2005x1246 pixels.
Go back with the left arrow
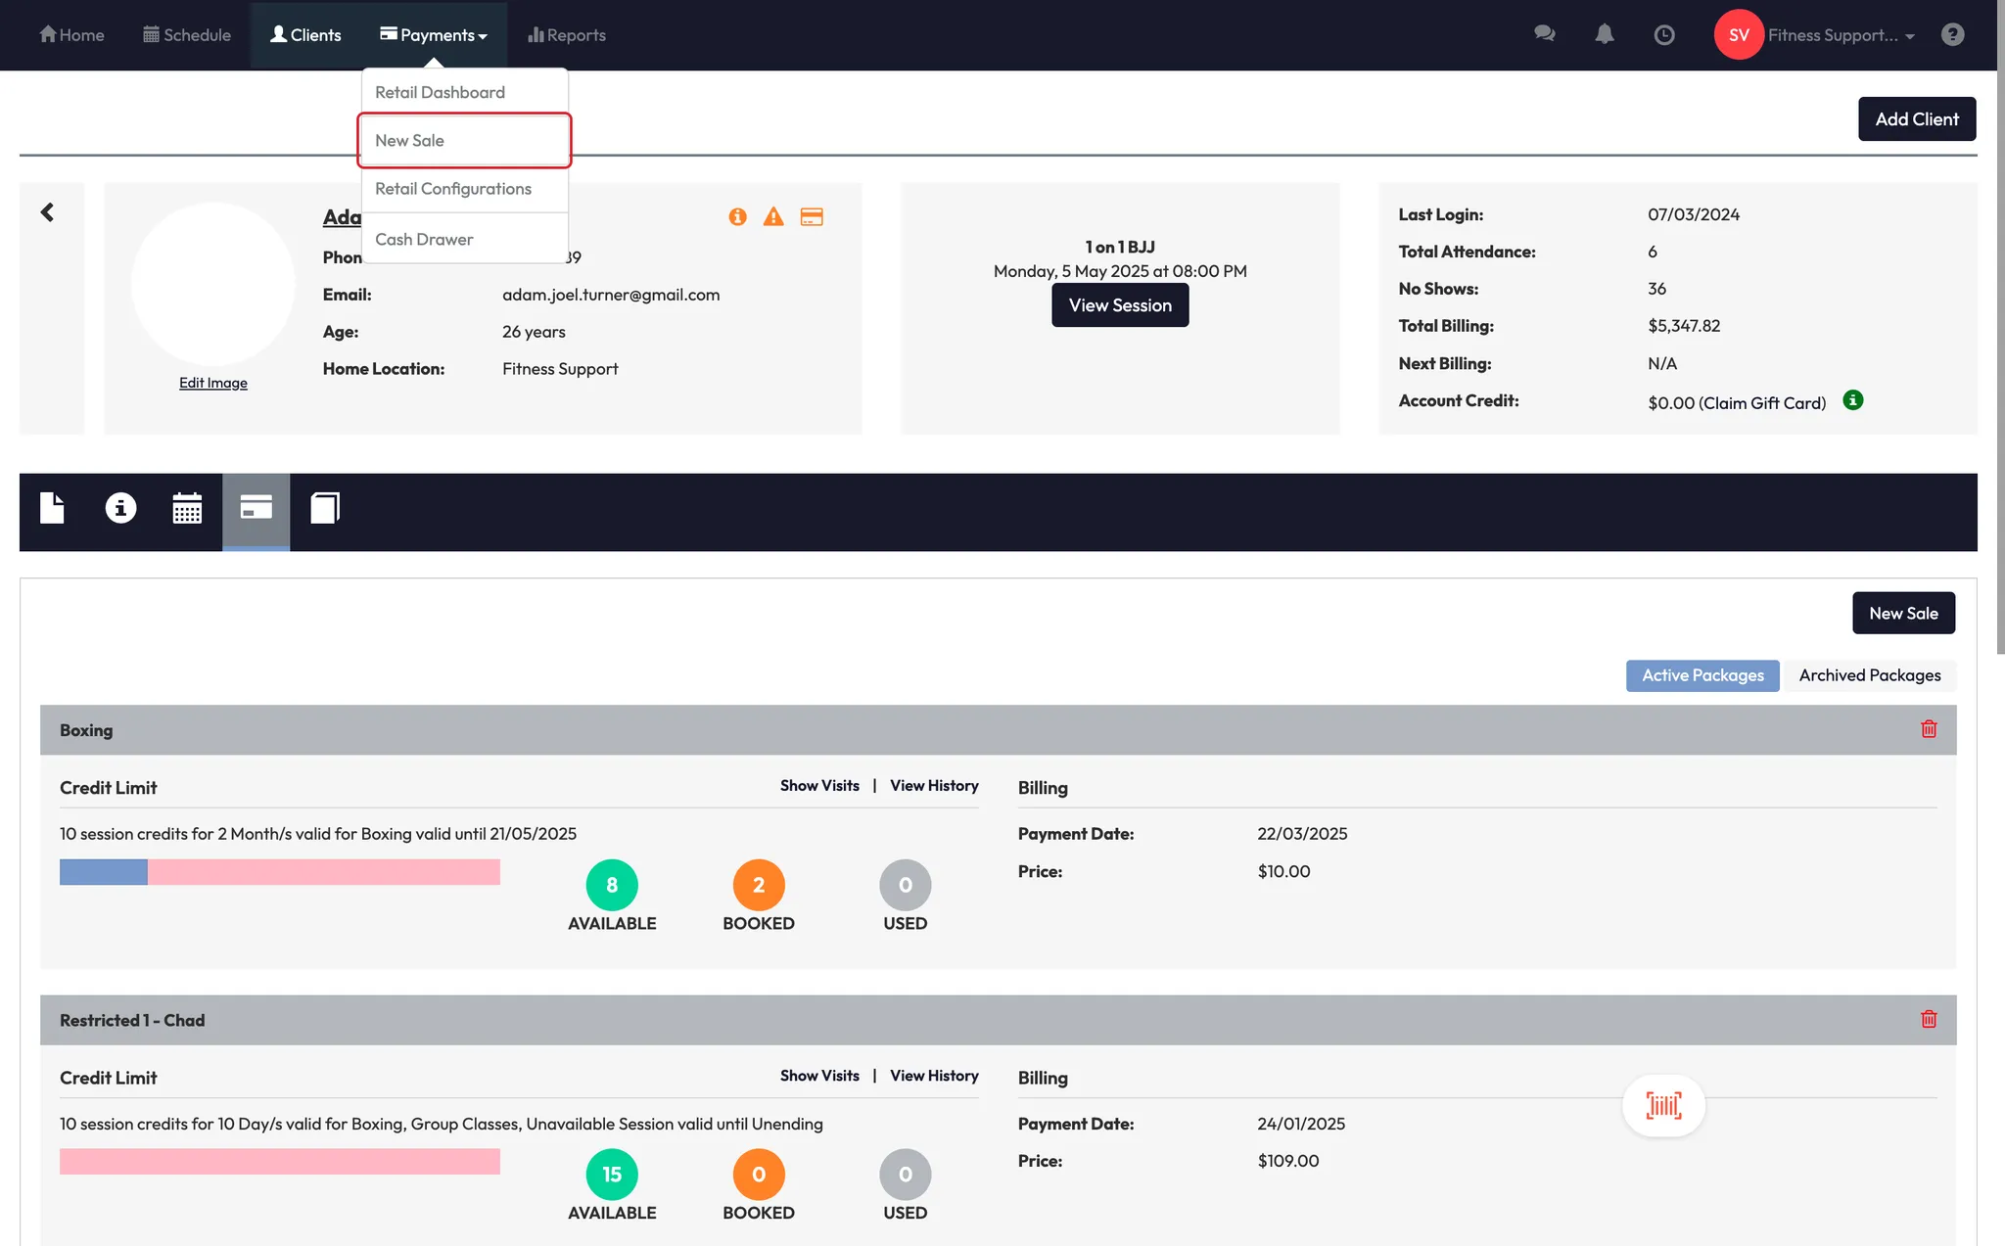48,212
